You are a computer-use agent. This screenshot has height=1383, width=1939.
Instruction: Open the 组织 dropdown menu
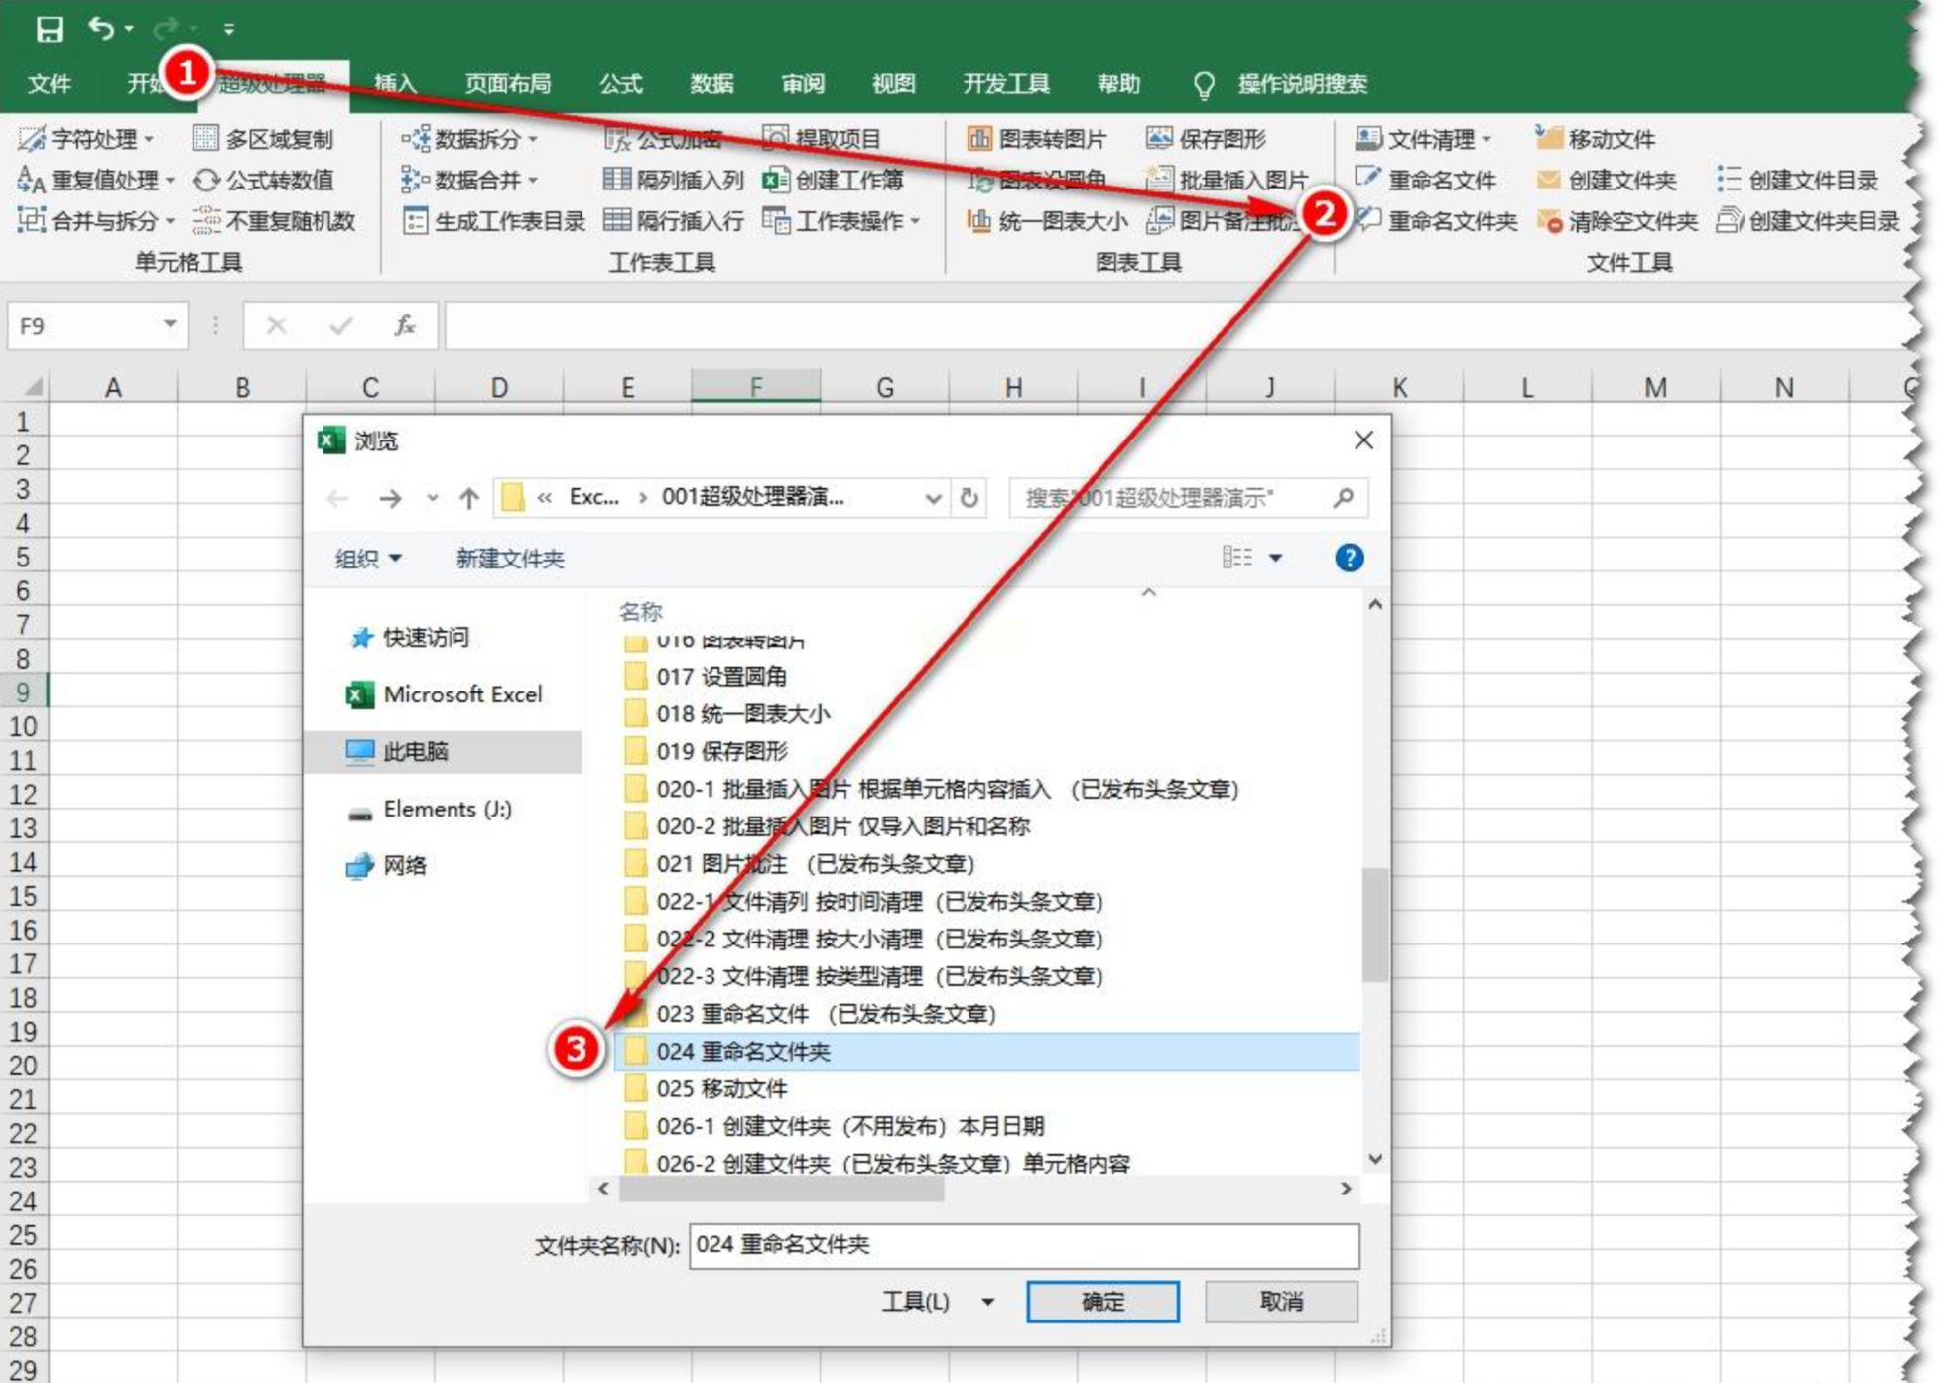click(368, 559)
